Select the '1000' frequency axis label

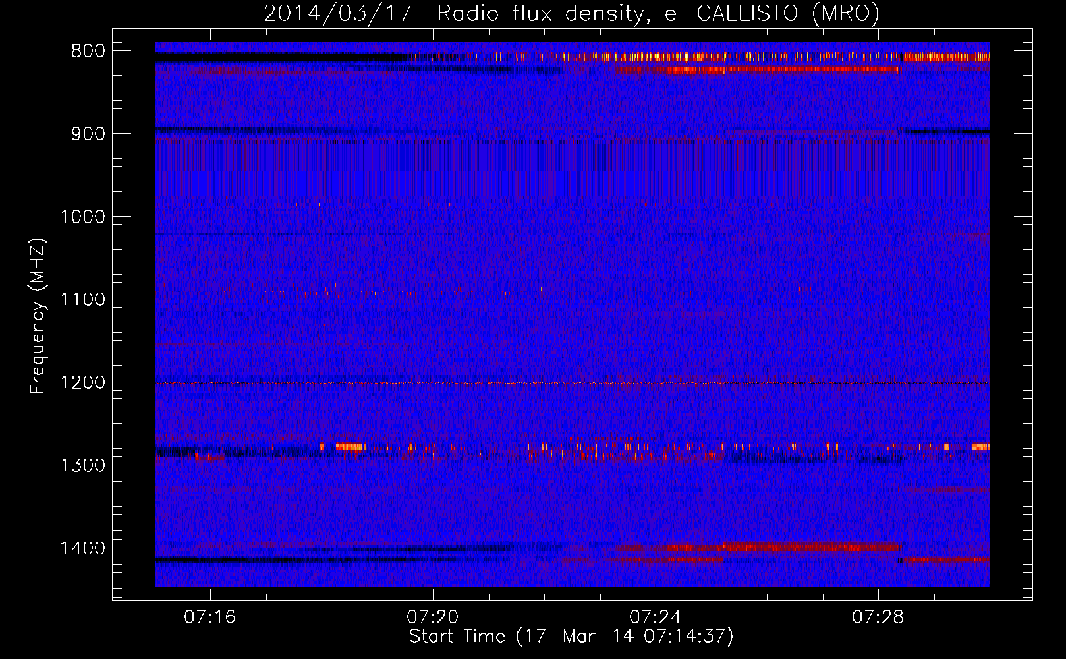pos(82,217)
